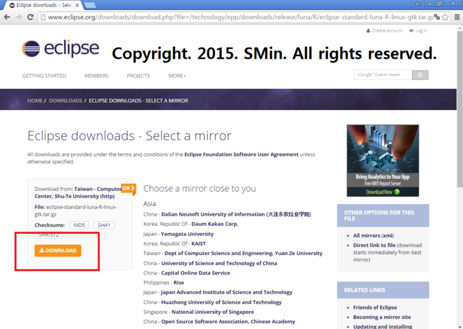
Task: Open Becoming a mirror site link
Action: (382, 317)
